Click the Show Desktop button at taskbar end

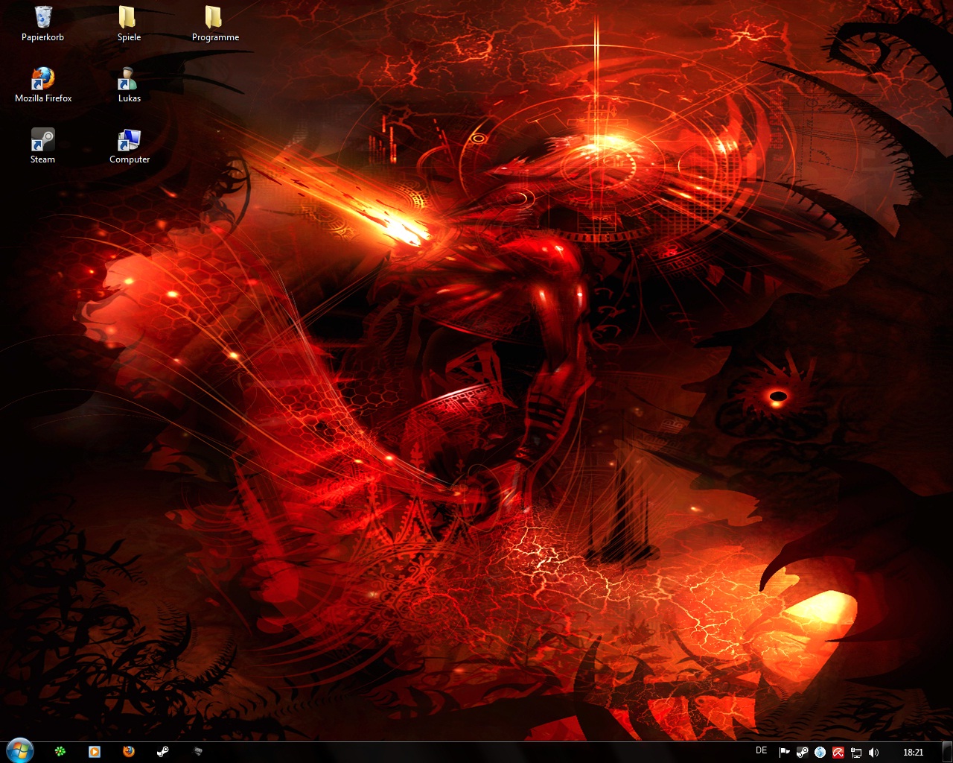pyautogui.click(x=946, y=752)
